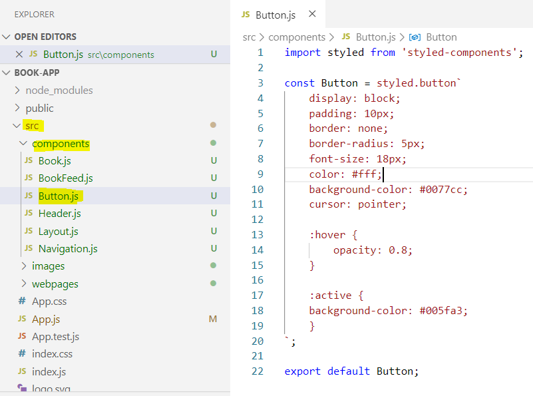Click the JS icon on the Button.js editor tab

coord(246,13)
